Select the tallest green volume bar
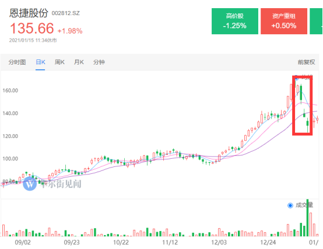Screen dimensions: 323x249 (x=307, y=218)
